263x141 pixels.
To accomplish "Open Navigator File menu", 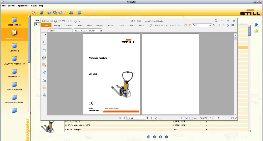I will [x=4, y=6].
